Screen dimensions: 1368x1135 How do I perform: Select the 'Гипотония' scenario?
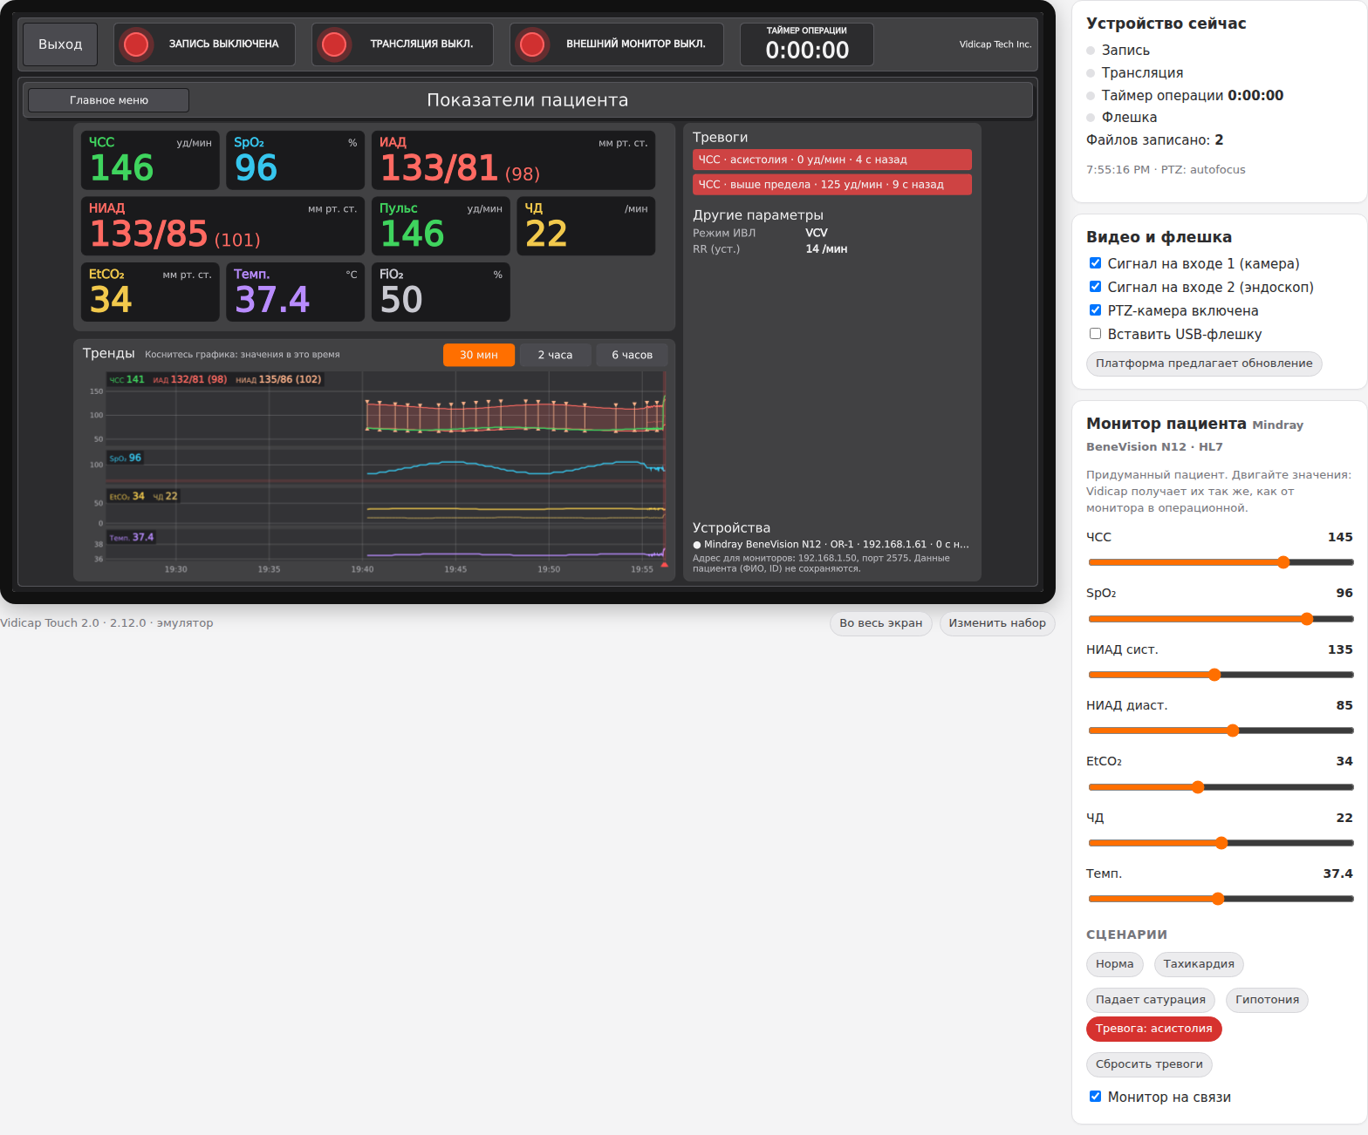pyautogui.click(x=1267, y=1000)
